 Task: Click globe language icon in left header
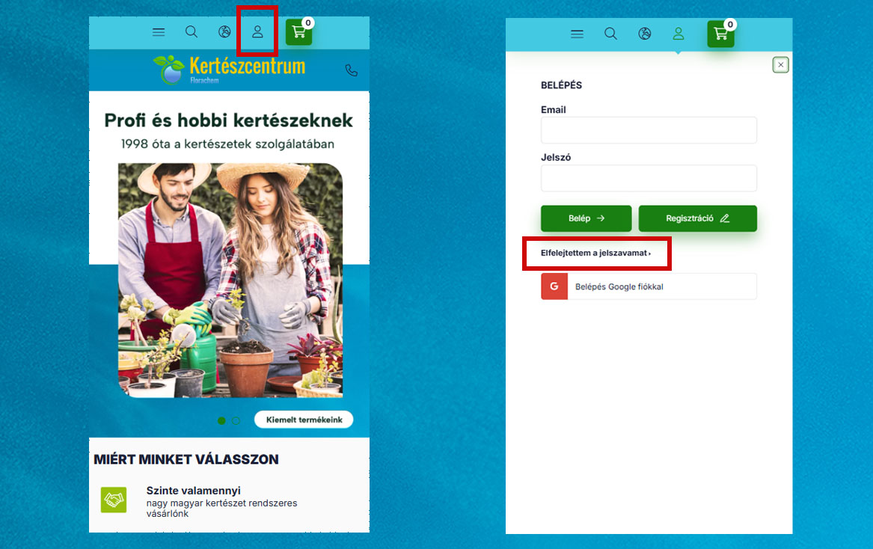tap(224, 32)
